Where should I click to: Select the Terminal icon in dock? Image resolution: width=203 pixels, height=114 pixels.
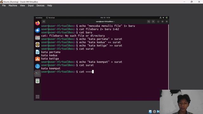37,73
